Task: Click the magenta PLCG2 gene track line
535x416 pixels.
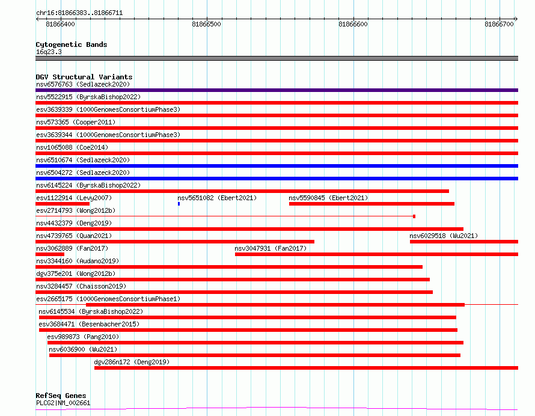Action: click(x=277, y=409)
